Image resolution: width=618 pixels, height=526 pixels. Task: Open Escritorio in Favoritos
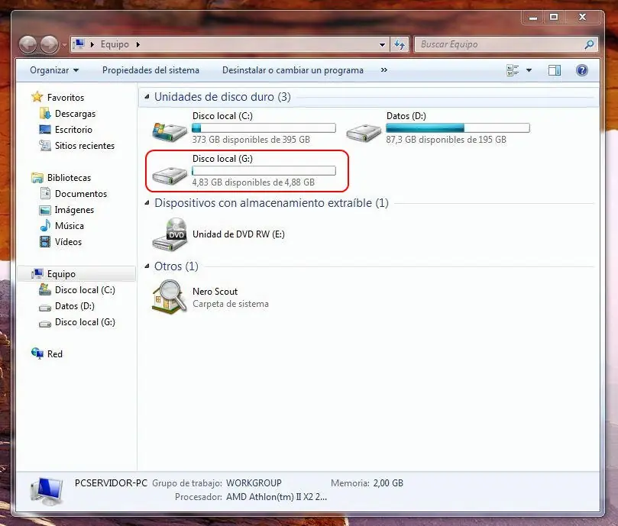[73, 130]
